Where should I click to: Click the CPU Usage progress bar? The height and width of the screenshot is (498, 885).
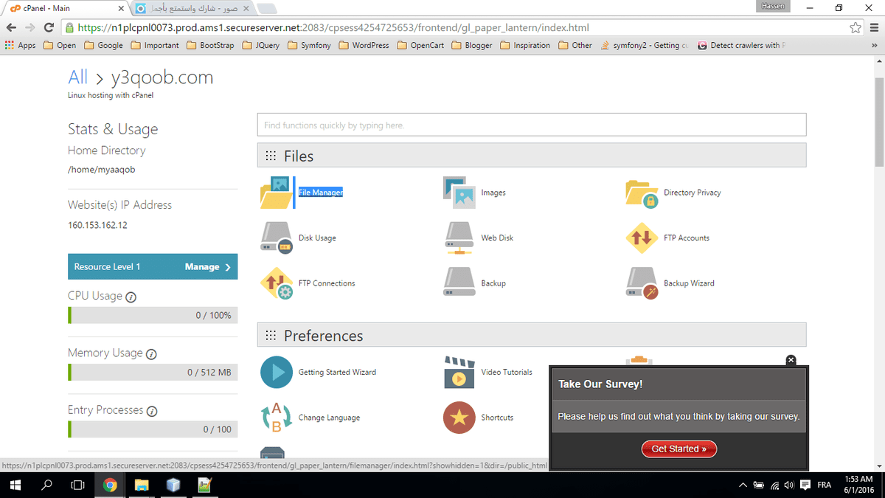153,315
